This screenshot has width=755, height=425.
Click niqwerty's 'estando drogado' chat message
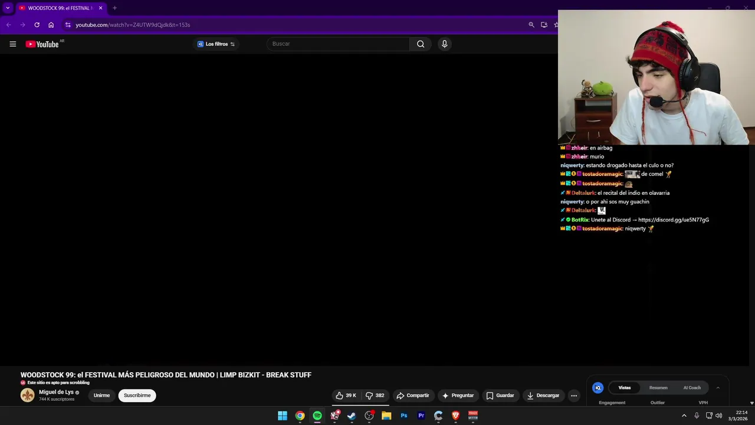coord(617,165)
